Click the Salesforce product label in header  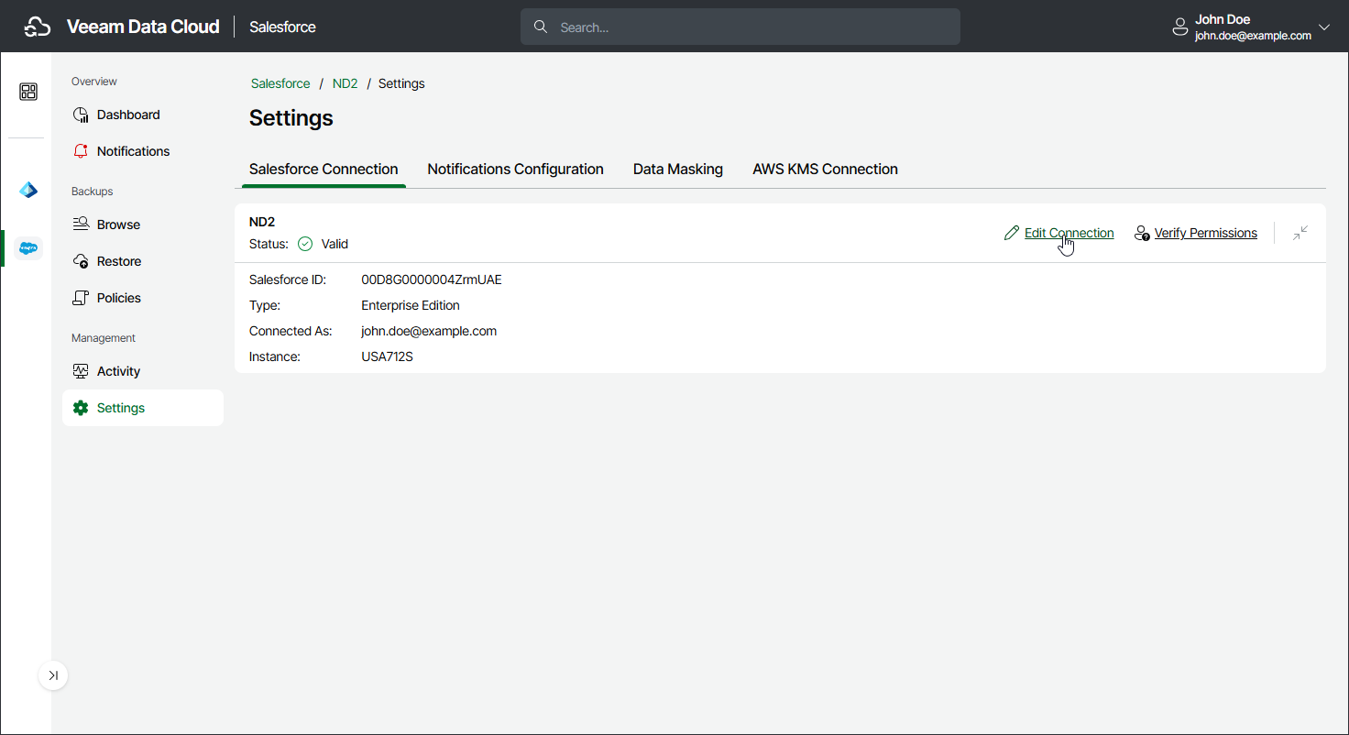point(282,27)
